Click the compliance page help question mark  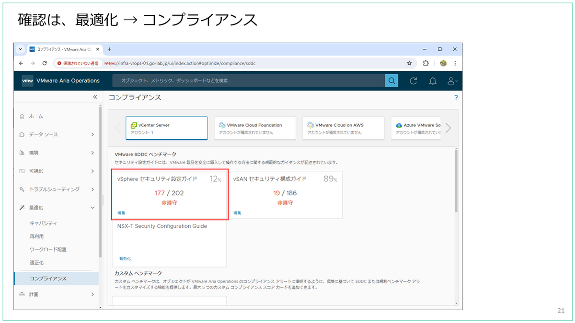click(456, 98)
